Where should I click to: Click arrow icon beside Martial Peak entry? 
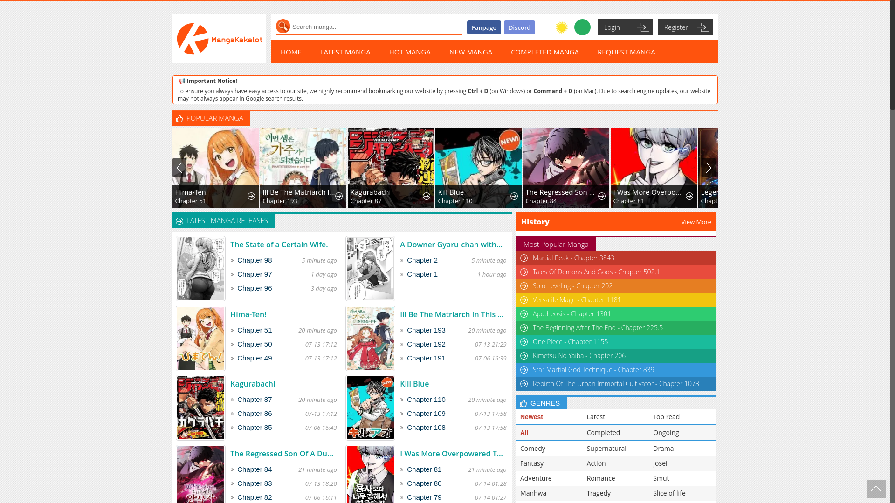[524, 258]
